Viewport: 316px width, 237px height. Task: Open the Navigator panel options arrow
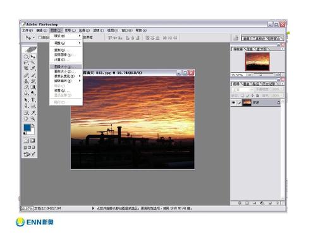pos(283,49)
